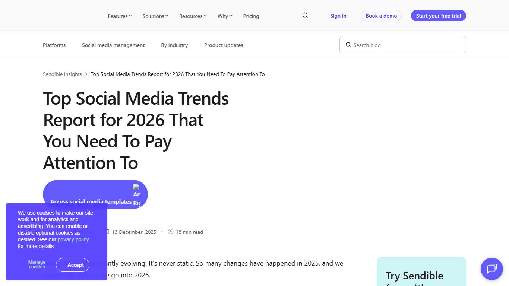Open the live chat widget

[491, 268]
